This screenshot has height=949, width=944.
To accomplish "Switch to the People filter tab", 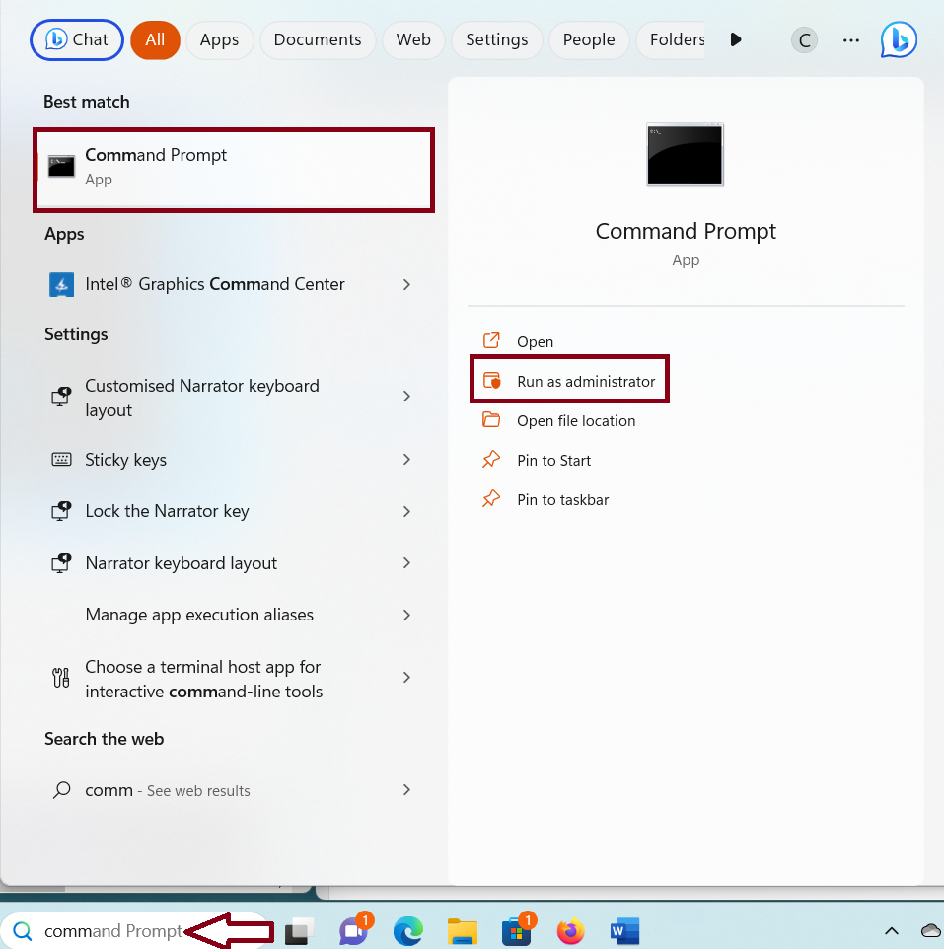I will tap(589, 39).
